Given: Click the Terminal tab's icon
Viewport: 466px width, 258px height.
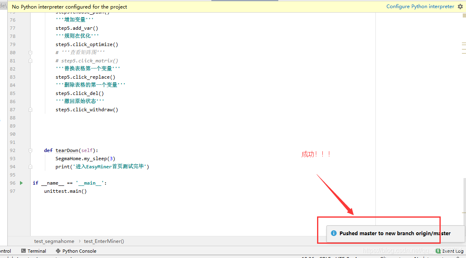Looking at the screenshot, I should (24, 251).
